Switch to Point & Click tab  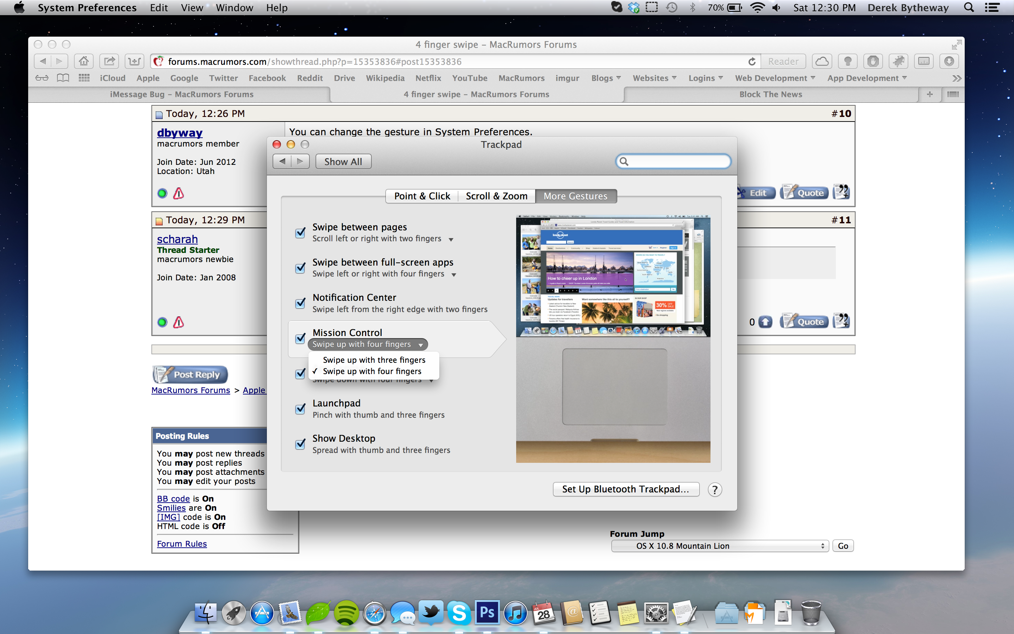422,196
